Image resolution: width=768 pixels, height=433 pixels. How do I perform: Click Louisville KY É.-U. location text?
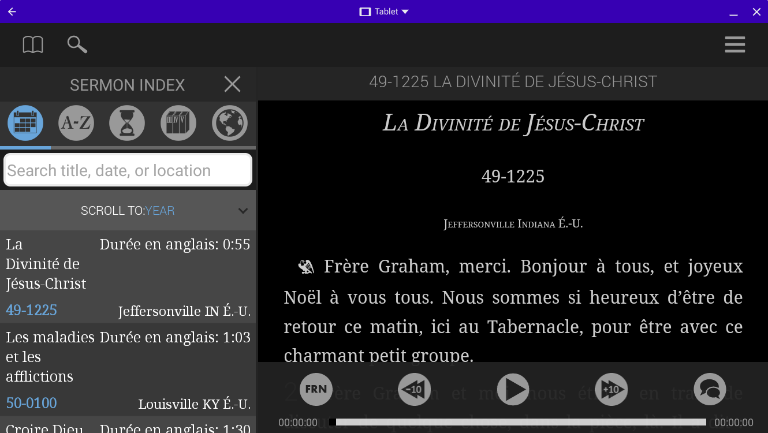(194, 404)
